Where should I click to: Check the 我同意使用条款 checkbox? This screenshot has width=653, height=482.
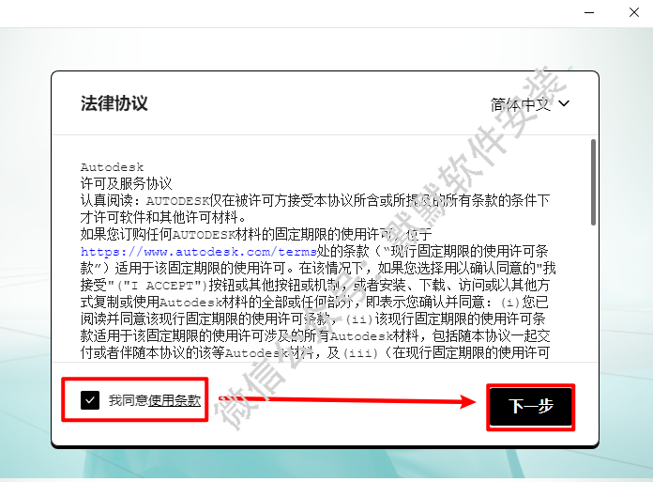tap(90, 400)
